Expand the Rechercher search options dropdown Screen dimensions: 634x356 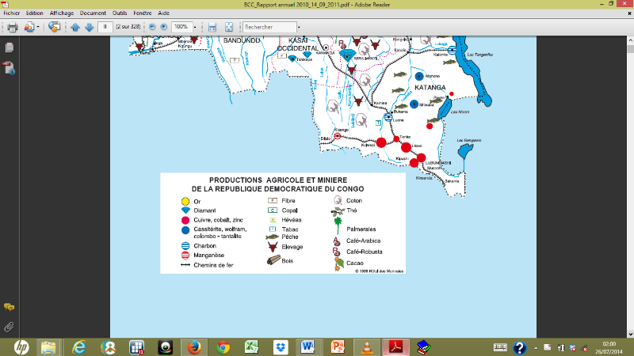coord(298,27)
